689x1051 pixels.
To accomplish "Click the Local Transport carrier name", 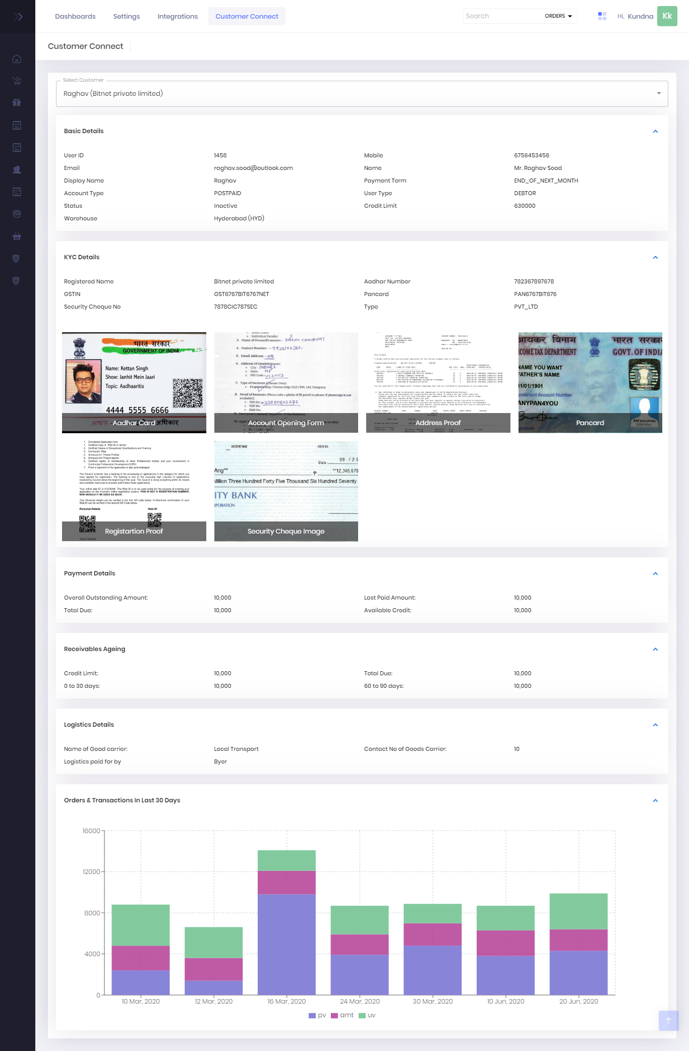I will pos(236,749).
